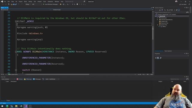
Task: Open File Explorer from the taskbar
Action: point(16,106)
